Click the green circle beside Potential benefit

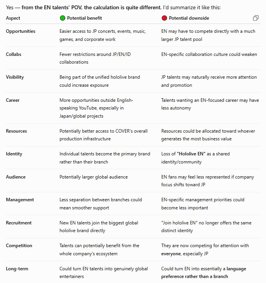tap(62, 18)
